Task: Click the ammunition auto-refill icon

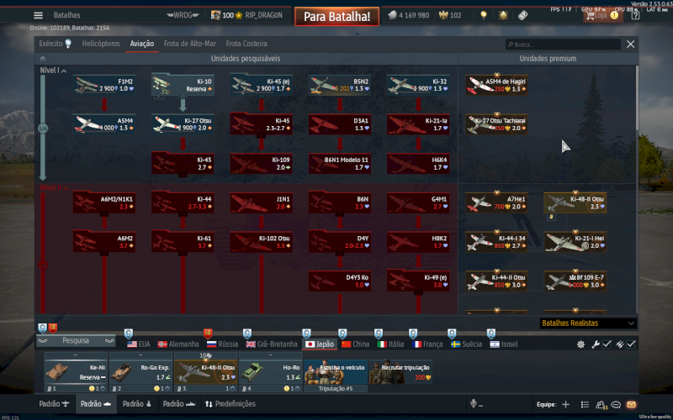Action: point(620,344)
